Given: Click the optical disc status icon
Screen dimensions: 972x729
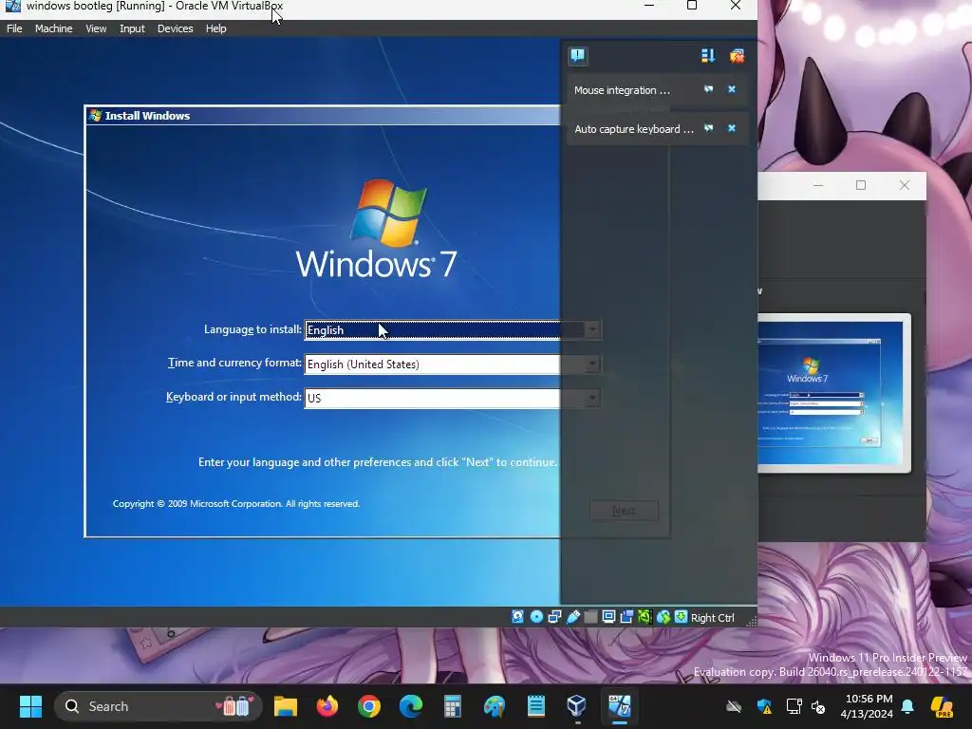Looking at the screenshot, I should [537, 617].
